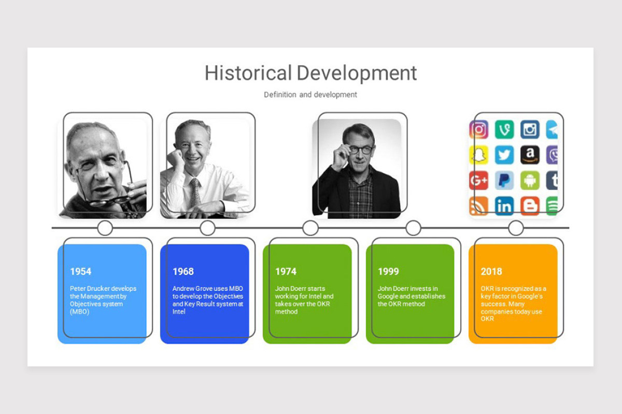Click the Twitter bird icon
The height and width of the screenshot is (414, 622).
coord(504,155)
